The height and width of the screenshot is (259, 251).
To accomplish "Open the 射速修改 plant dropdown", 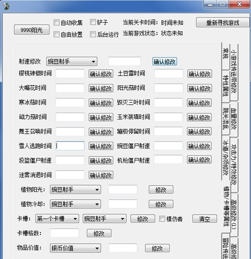I will point(72,61).
